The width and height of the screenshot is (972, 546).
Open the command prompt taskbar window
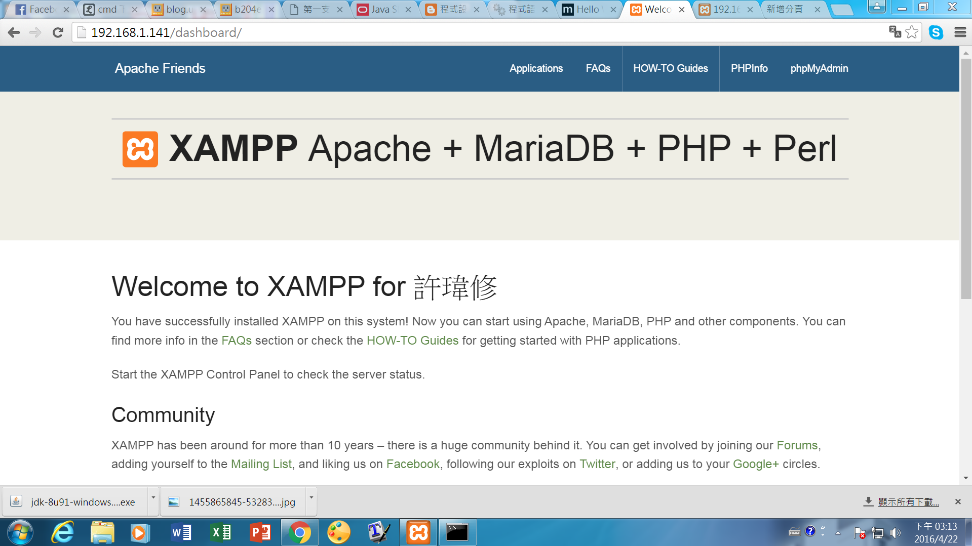pyautogui.click(x=457, y=532)
